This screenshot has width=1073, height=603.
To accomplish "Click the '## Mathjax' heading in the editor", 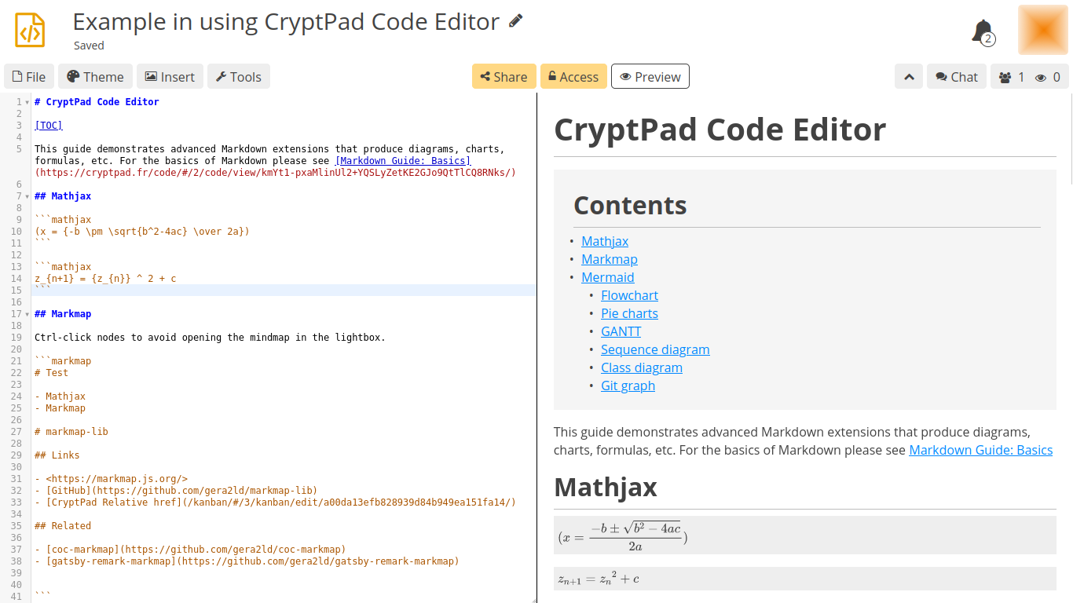I will coord(63,196).
